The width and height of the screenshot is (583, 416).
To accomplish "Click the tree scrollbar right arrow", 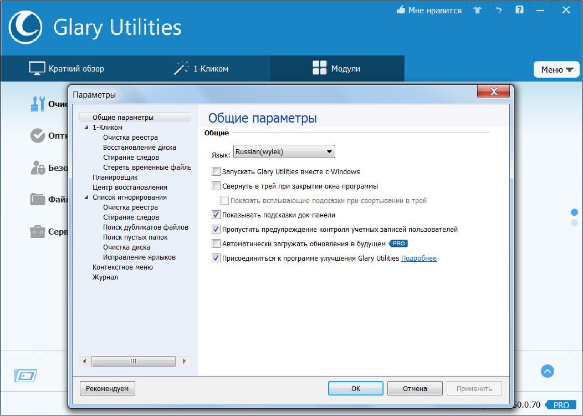I will 185,361.
